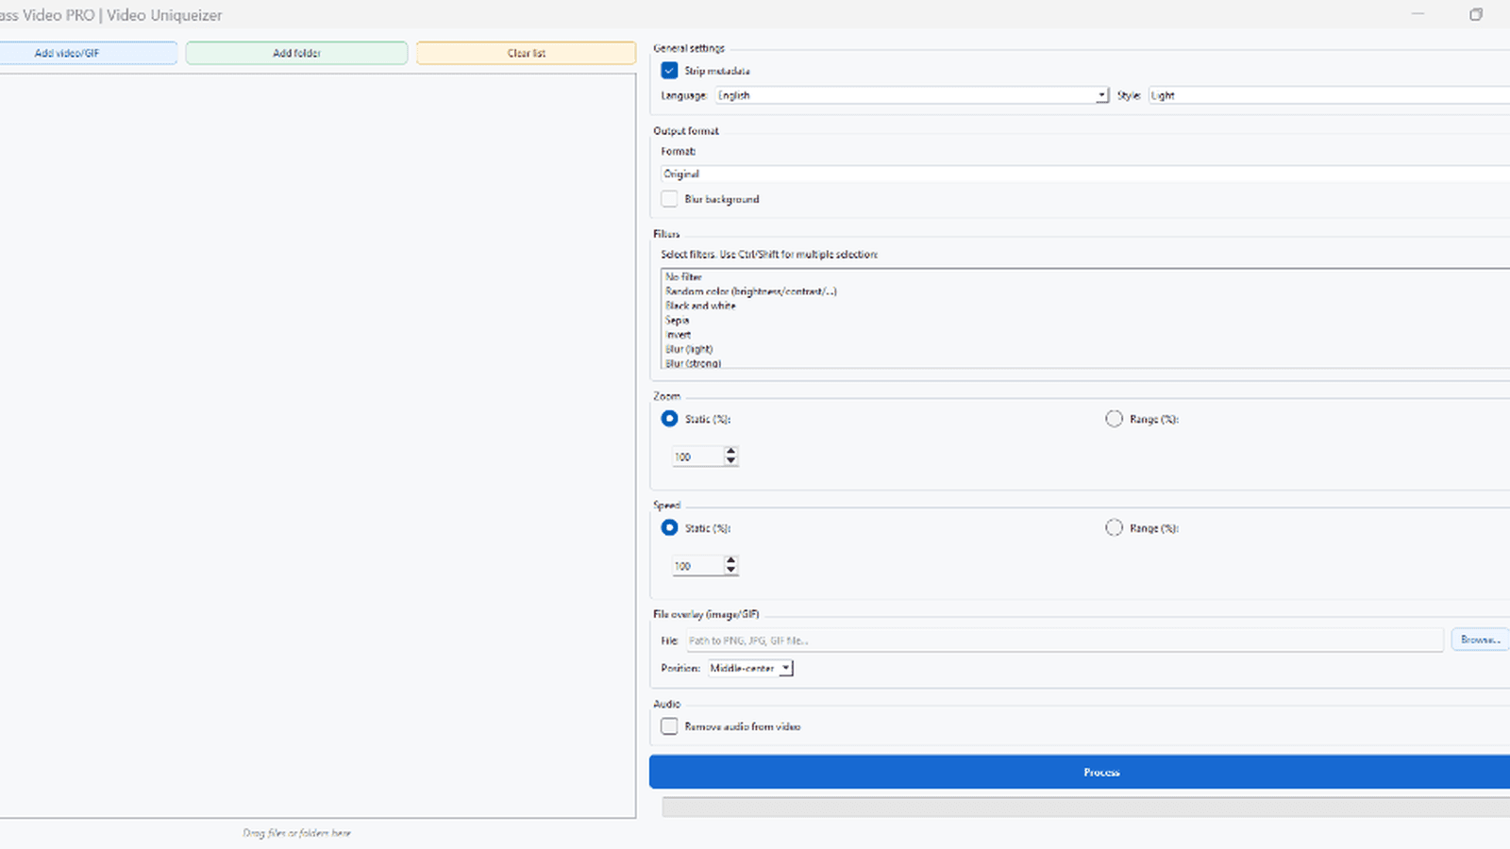Open the output Format dropdown showing Original

point(1085,174)
